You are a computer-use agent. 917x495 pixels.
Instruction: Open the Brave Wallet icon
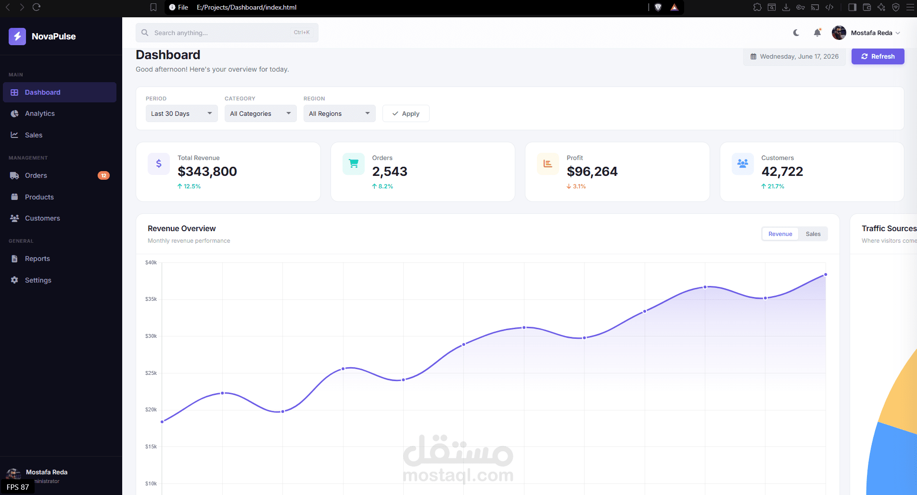click(867, 7)
